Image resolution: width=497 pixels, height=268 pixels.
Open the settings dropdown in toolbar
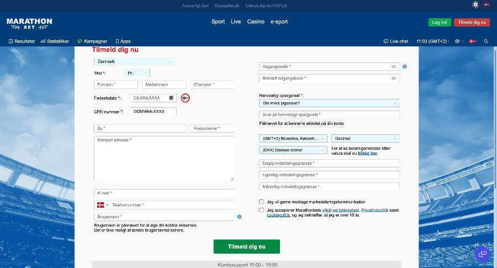coord(459,41)
